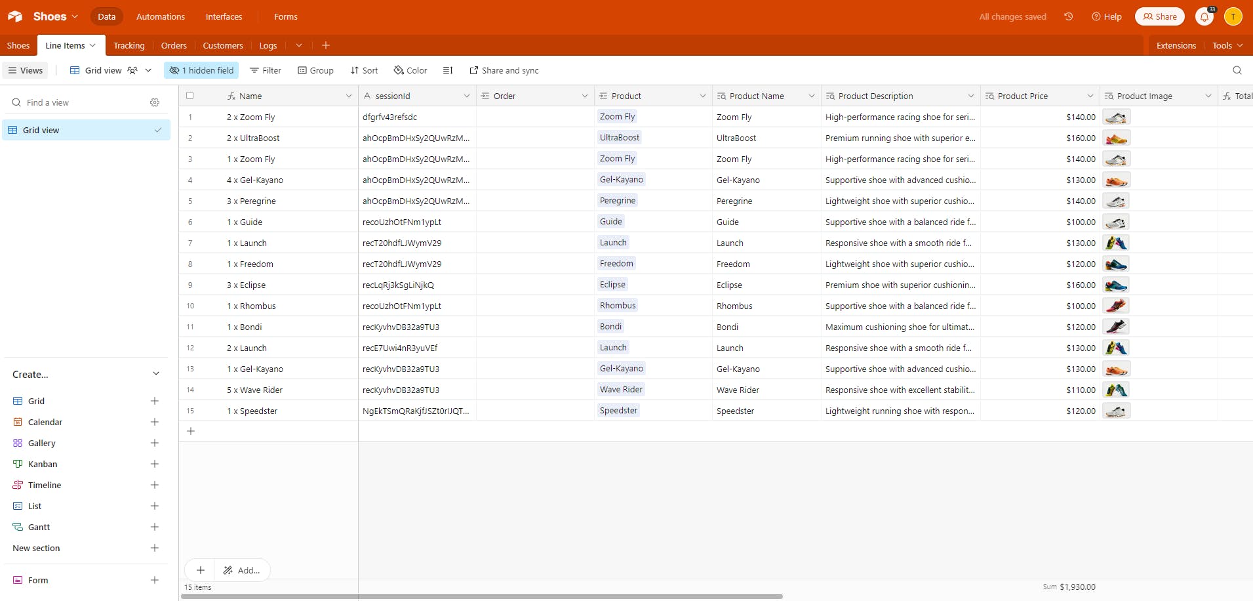Click the Share button
Image resolution: width=1253 pixels, height=601 pixels.
(1160, 16)
